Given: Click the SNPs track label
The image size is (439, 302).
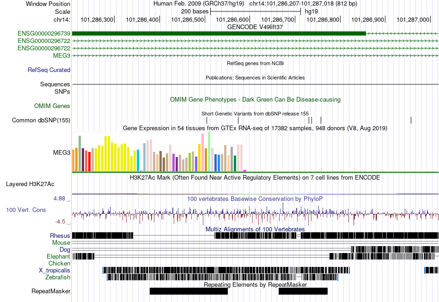Looking at the screenshot, I should click(x=62, y=91).
